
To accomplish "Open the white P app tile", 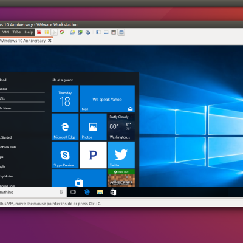I will click(x=93, y=155).
